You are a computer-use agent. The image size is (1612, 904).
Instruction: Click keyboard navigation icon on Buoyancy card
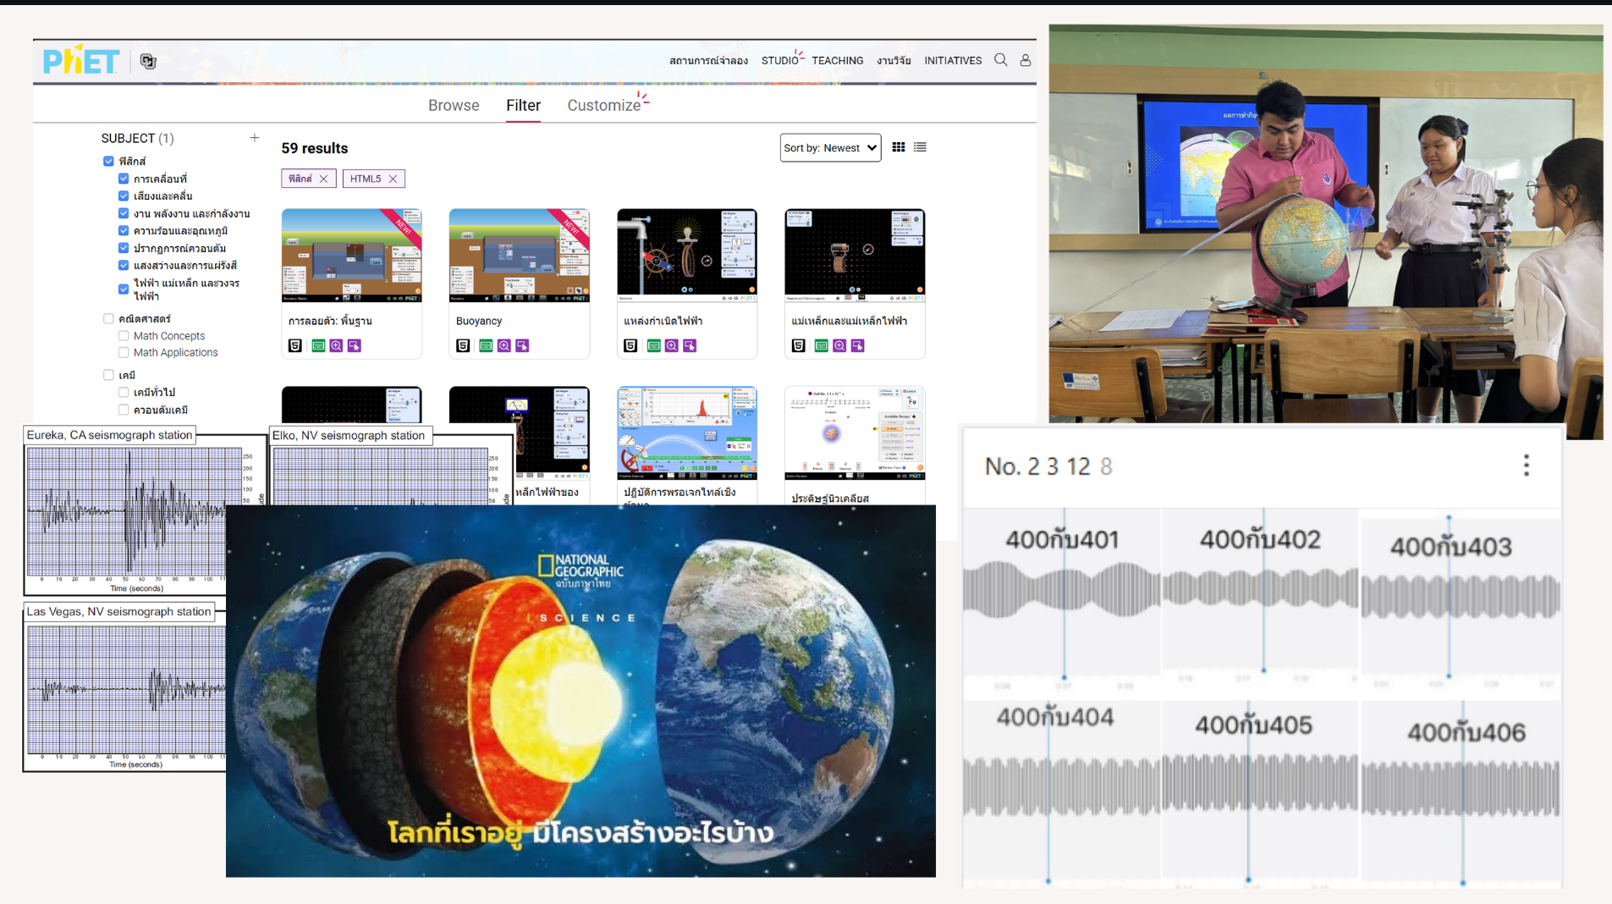coord(486,345)
